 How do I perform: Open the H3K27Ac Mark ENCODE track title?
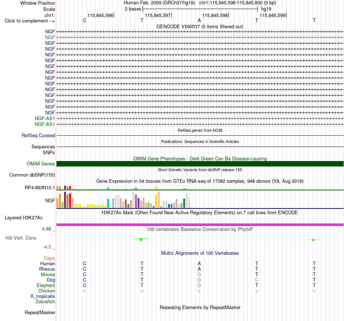click(x=200, y=212)
